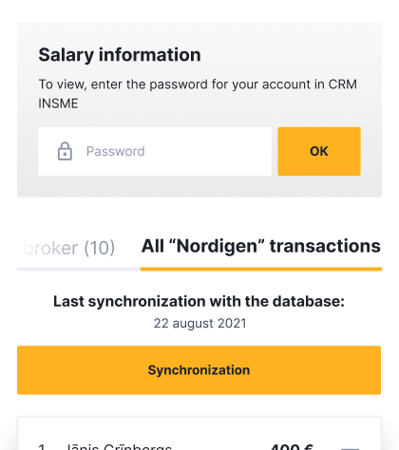Viewport: 399px width, 450px height.
Task: Click the 400 € transaction amount
Action: (x=292, y=447)
